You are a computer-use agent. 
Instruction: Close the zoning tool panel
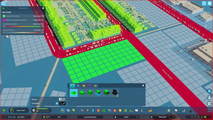point(143,86)
